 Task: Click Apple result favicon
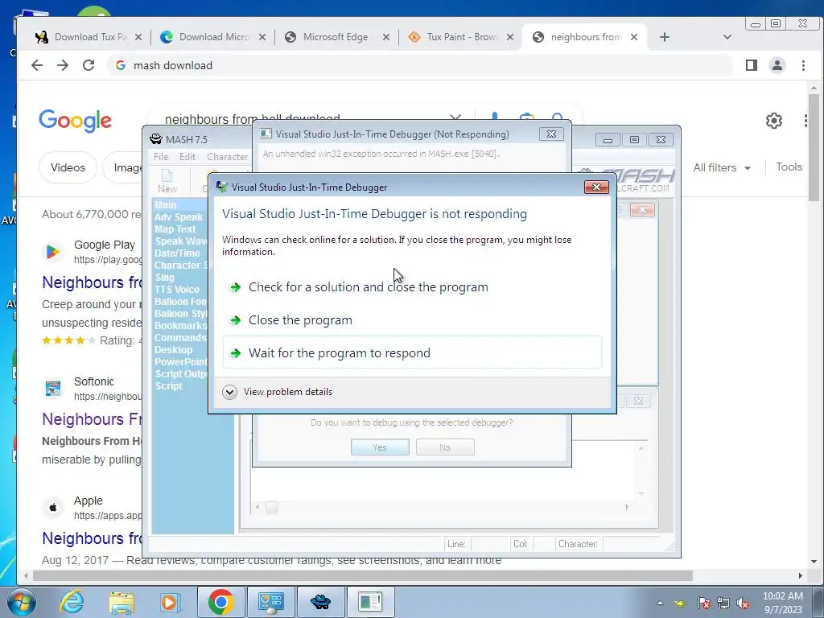pyautogui.click(x=52, y=508)
